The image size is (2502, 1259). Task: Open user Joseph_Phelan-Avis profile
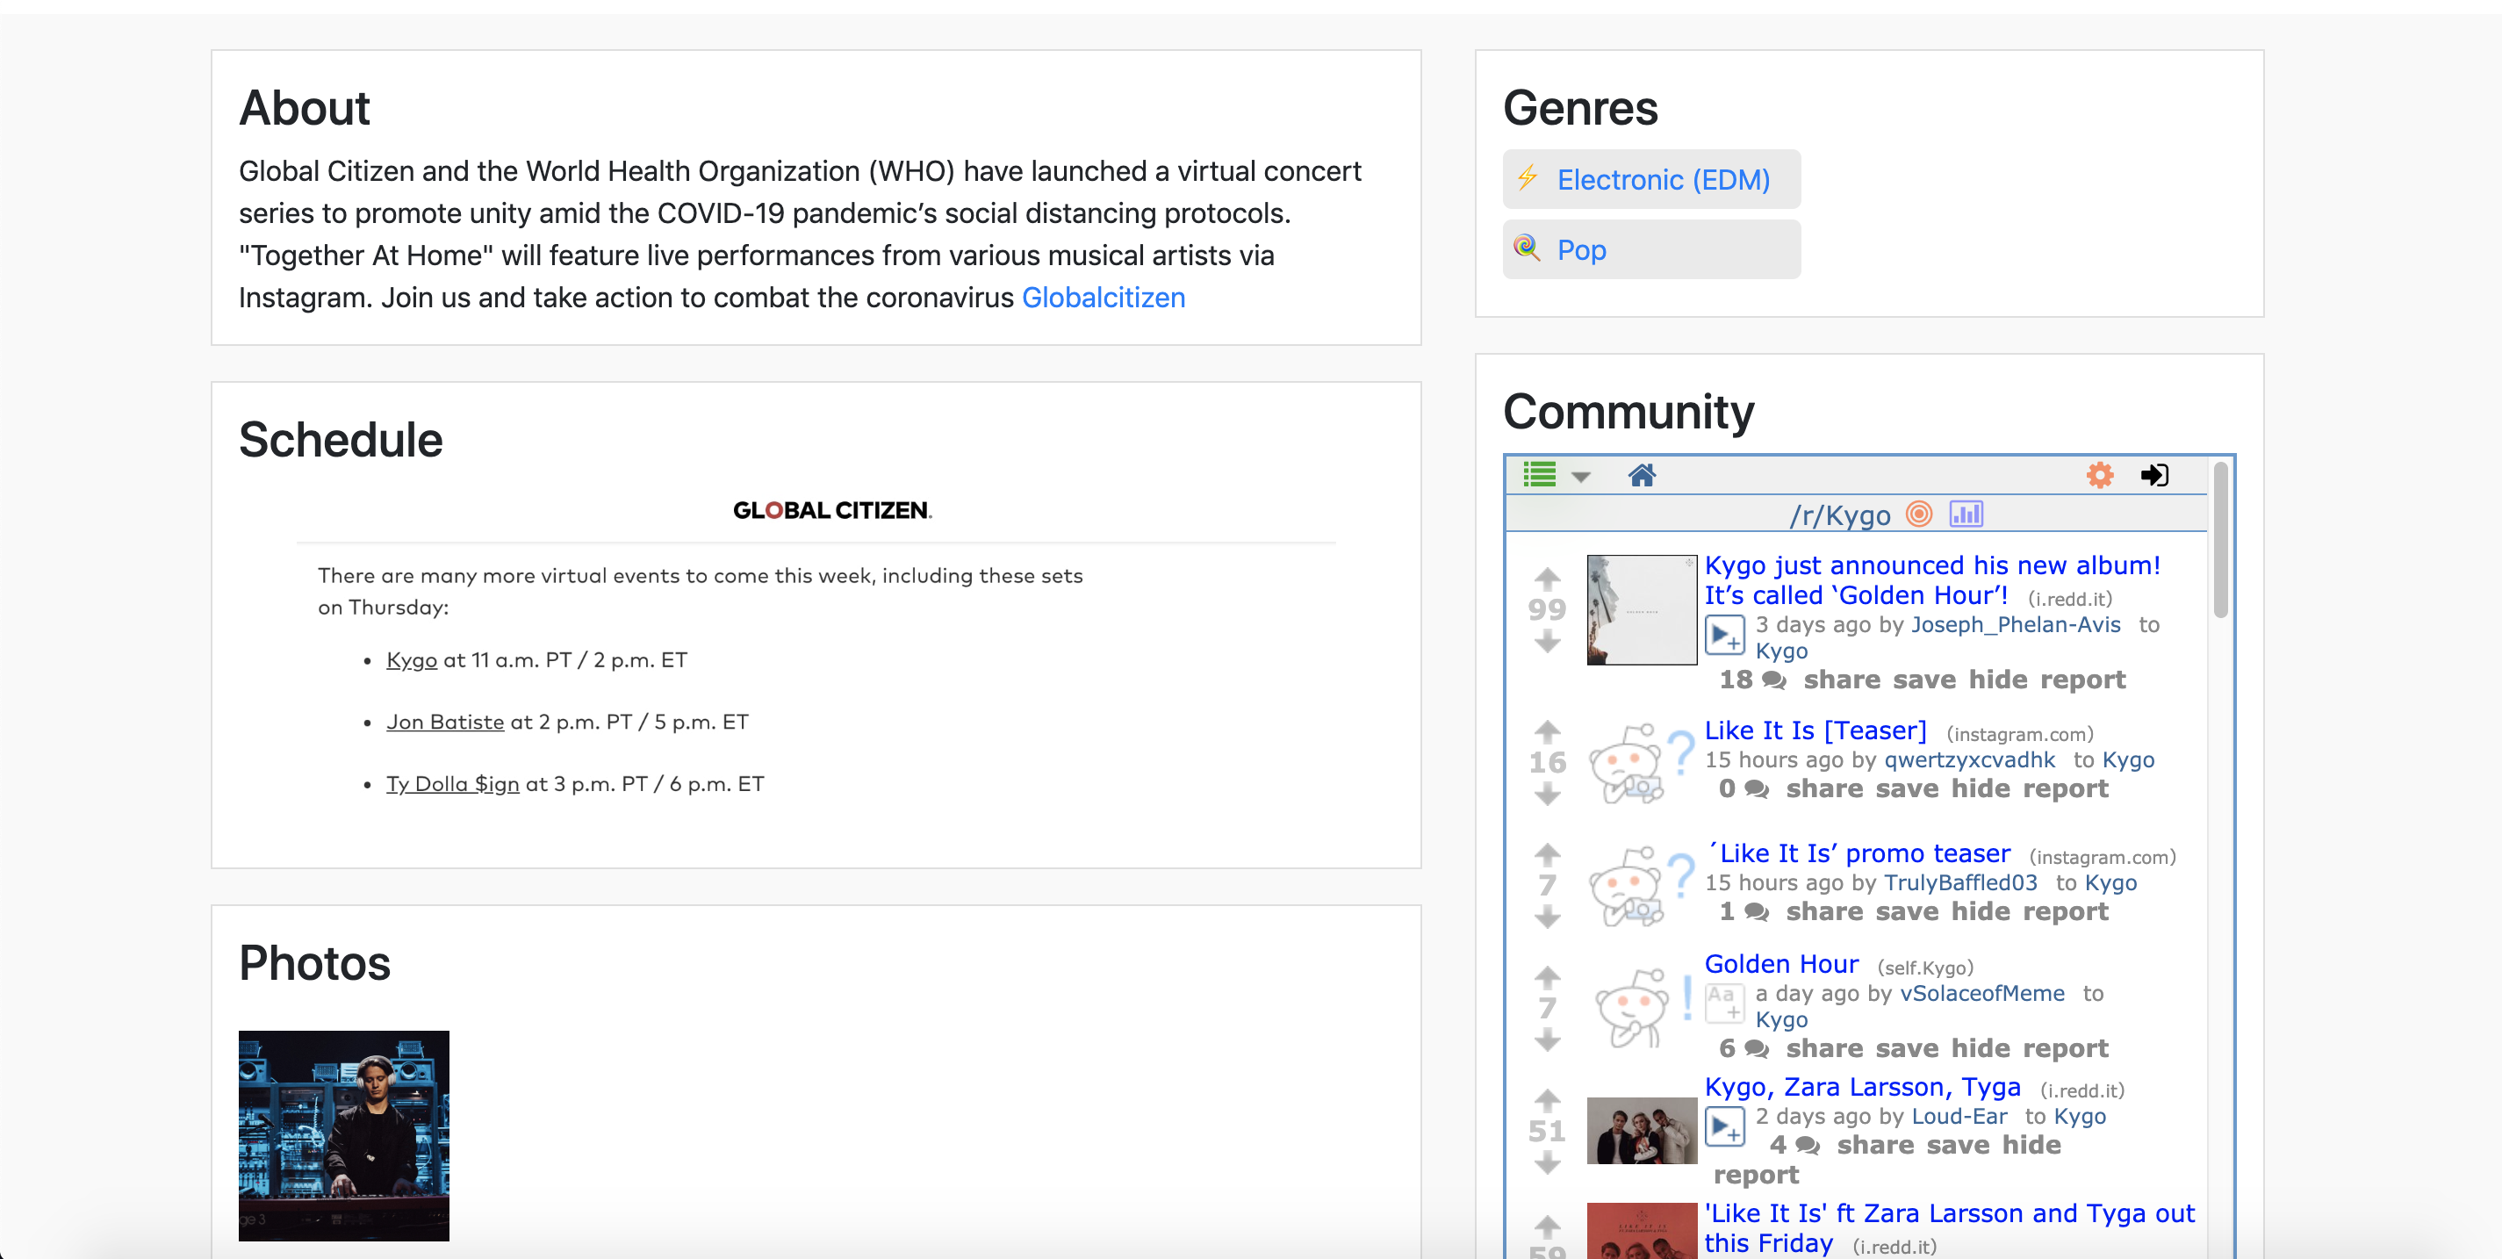(2016, 624)
